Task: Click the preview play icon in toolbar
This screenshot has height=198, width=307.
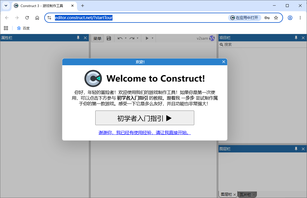Action: [147, 38]
